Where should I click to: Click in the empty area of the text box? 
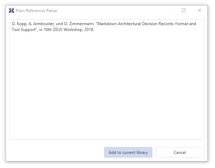106,86
